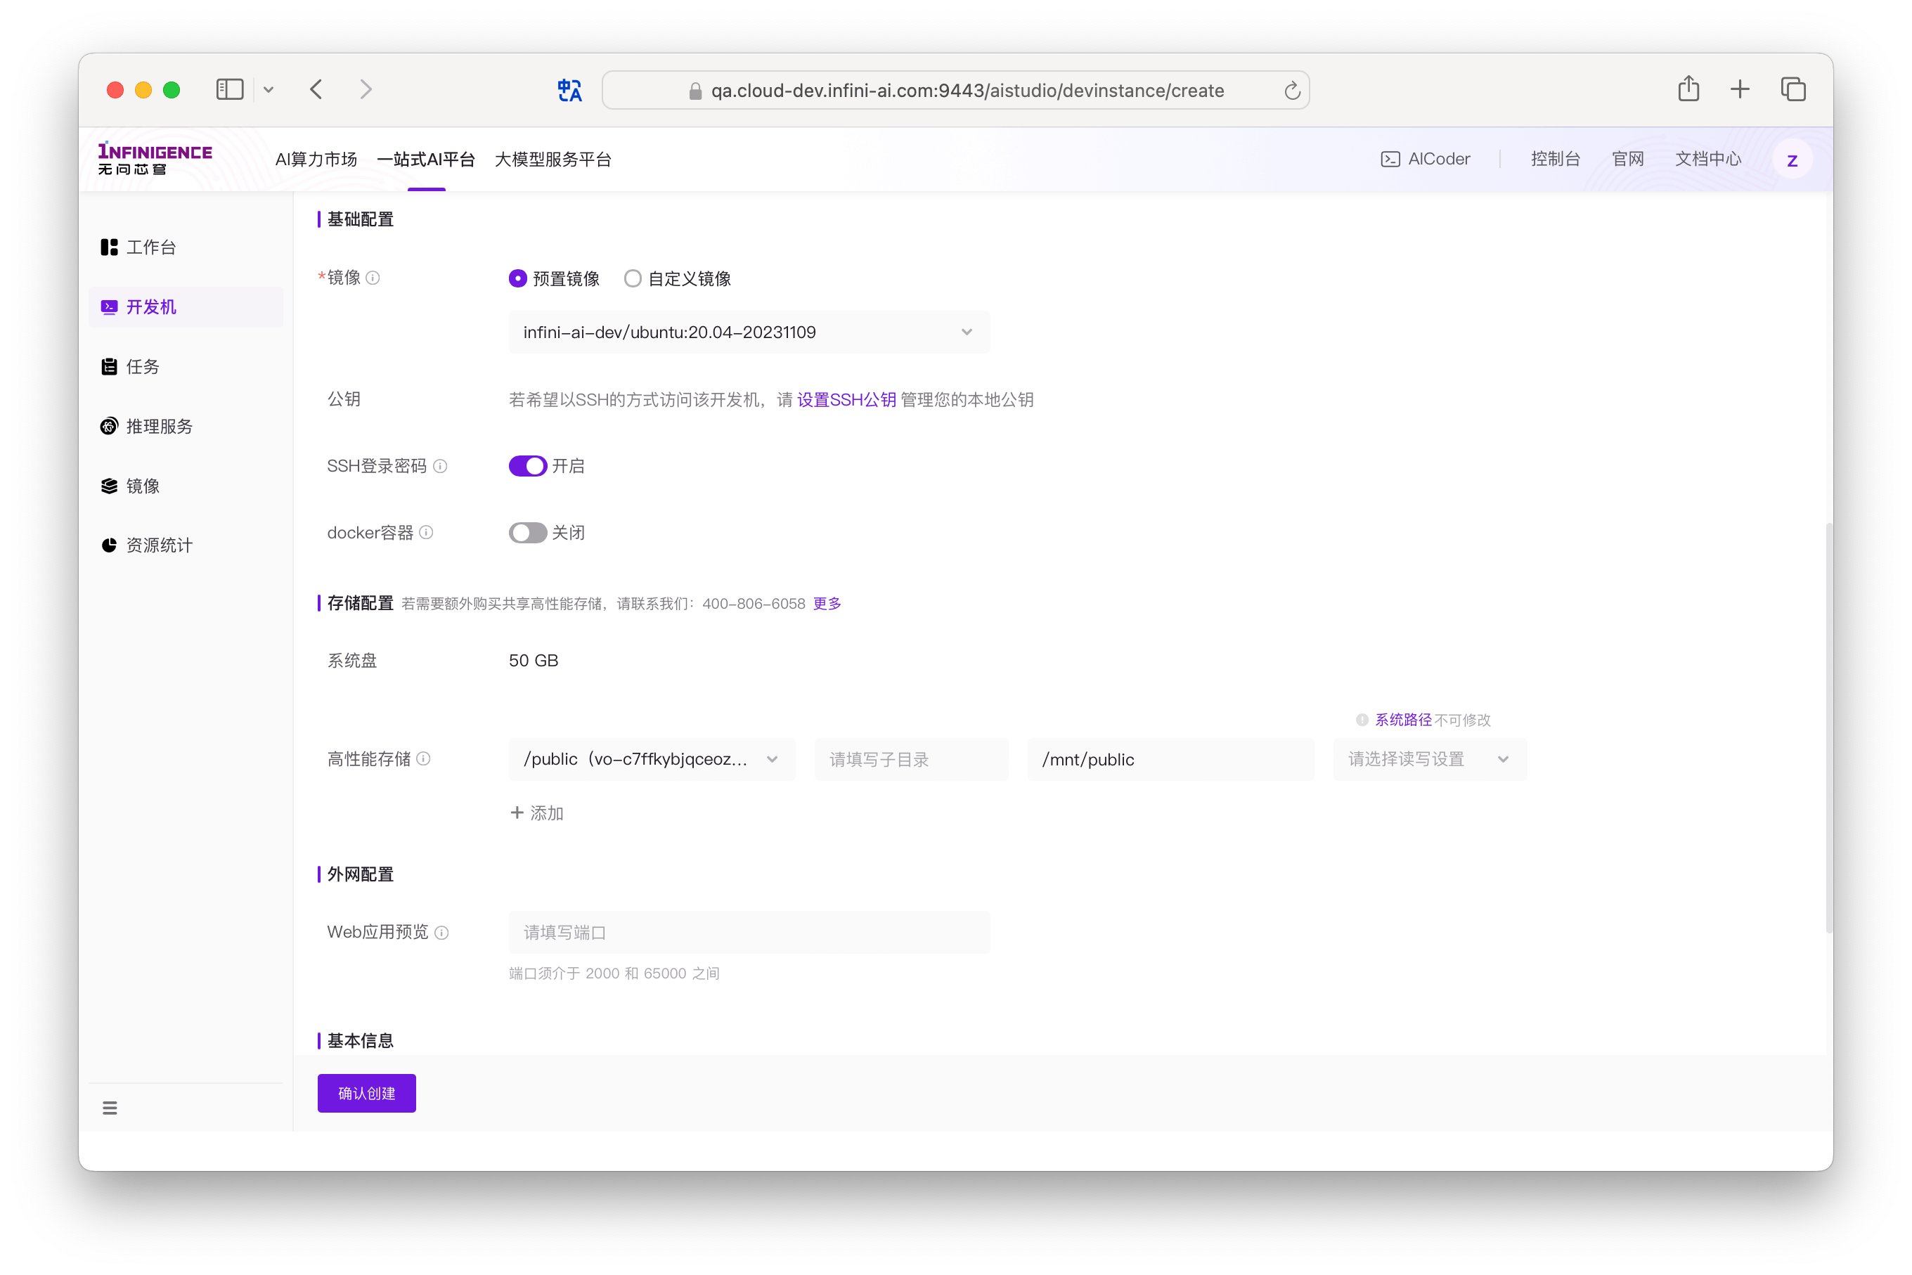1912x1275 pixels.
Task: Toggle the SSH登录密码 switch off
Action: pos(528,466)
